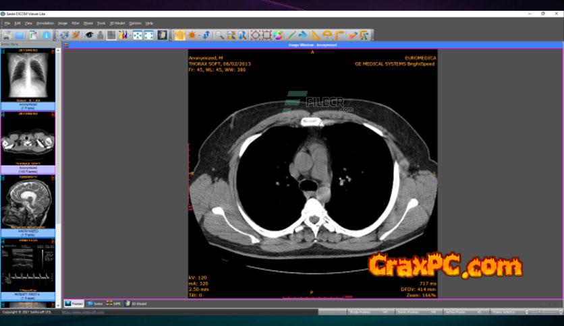Click the open folder toolbar icon
Image resolution: width=564 pixels, height=326 pixels.
tap(20, 35)
